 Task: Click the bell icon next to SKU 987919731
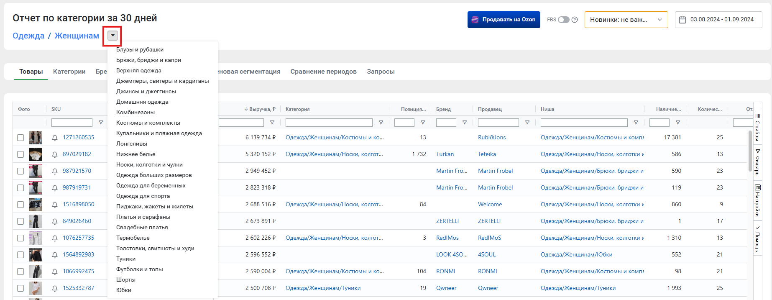tap(55, 188)
